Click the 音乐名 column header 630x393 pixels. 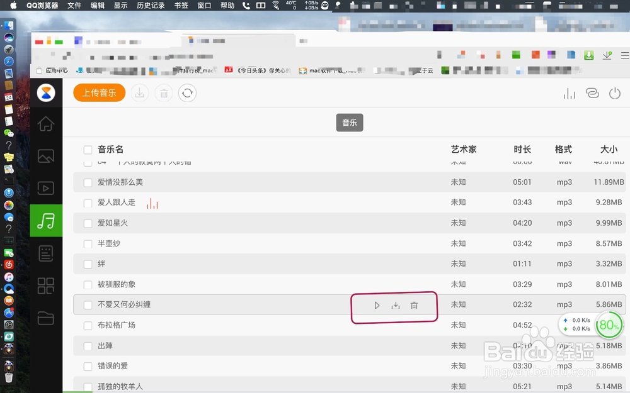pyautogui.click(x=110, y=150)
